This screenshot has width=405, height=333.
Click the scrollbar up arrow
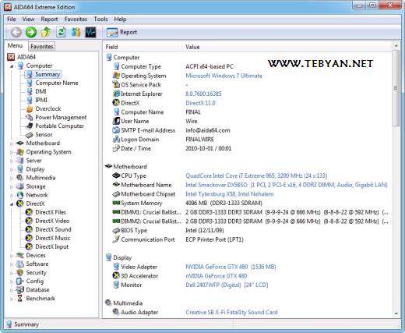tap(396, 46)
